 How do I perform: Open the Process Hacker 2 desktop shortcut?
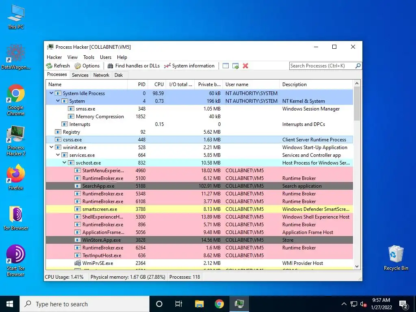(16, 141)
